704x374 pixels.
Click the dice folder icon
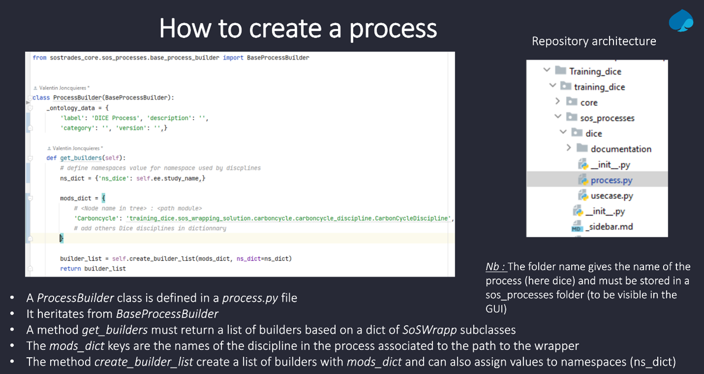576,133
